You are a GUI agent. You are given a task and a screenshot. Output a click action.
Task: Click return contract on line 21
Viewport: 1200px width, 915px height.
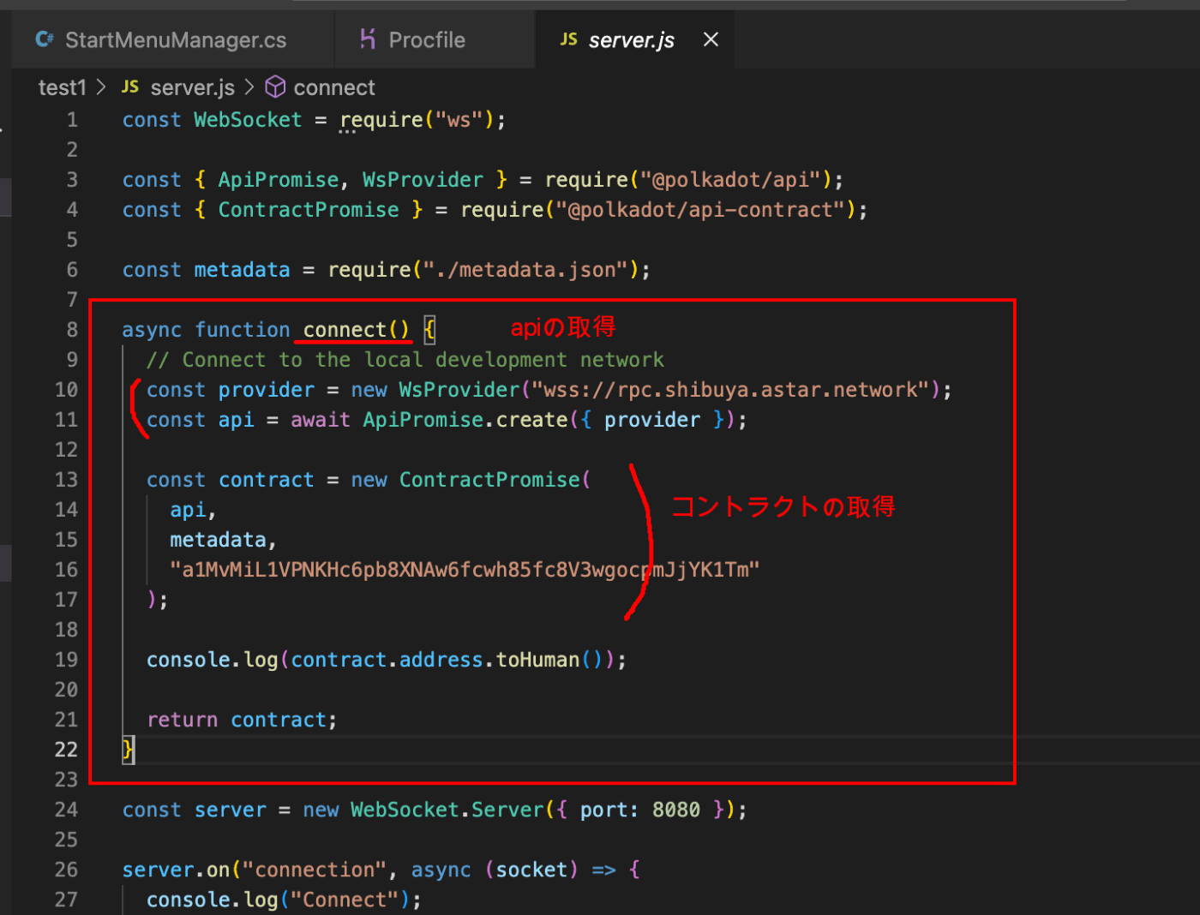coord(237,720)
